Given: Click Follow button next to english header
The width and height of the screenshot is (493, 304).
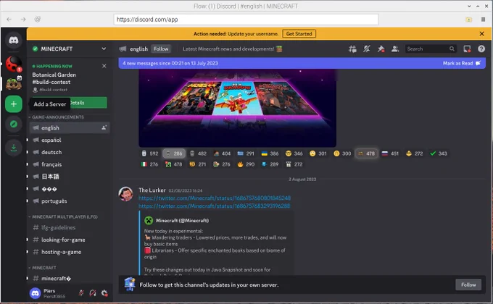Looking at the screenshot, I should click(161, 49).
